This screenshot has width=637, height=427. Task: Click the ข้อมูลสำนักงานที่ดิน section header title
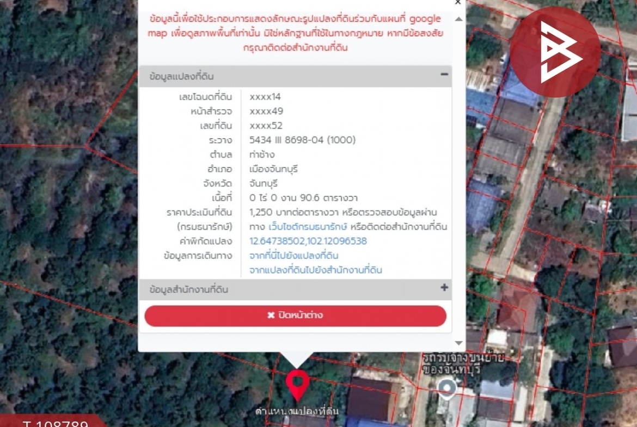(x=189, y=289)
